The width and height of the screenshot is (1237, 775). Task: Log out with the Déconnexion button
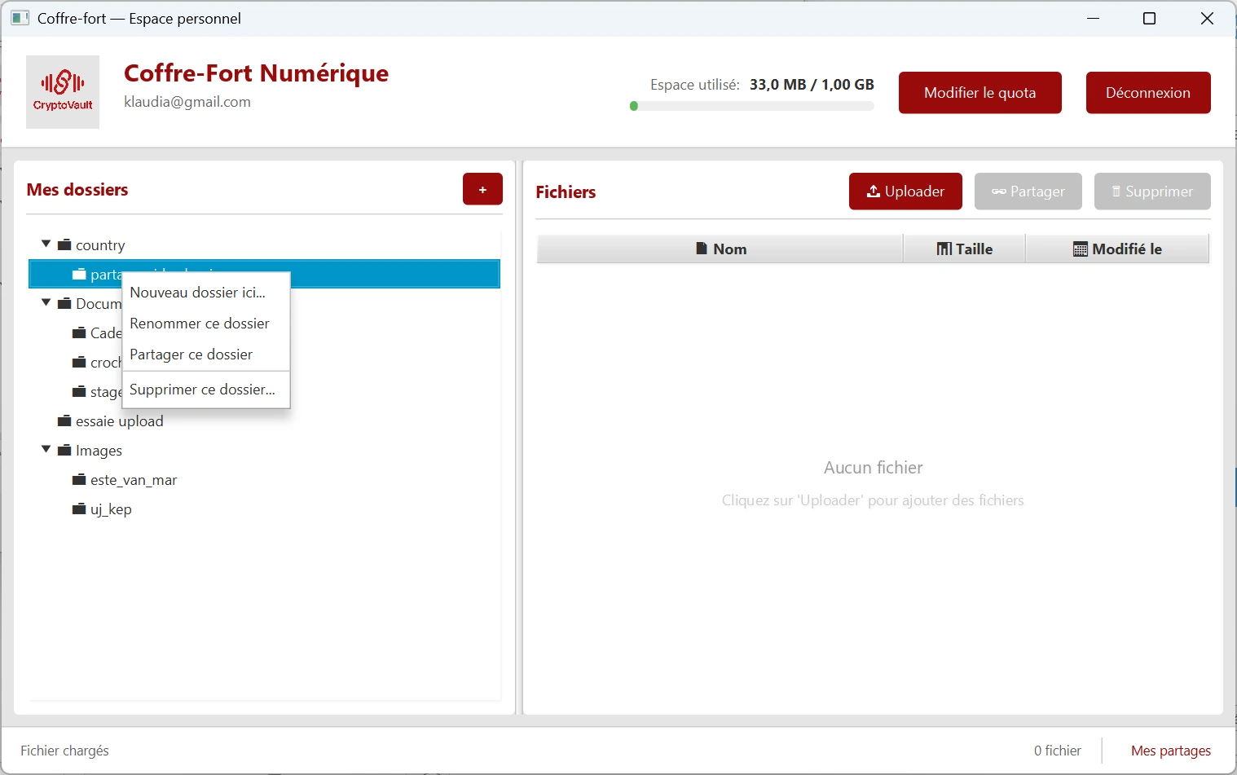tap(1147, 93)
